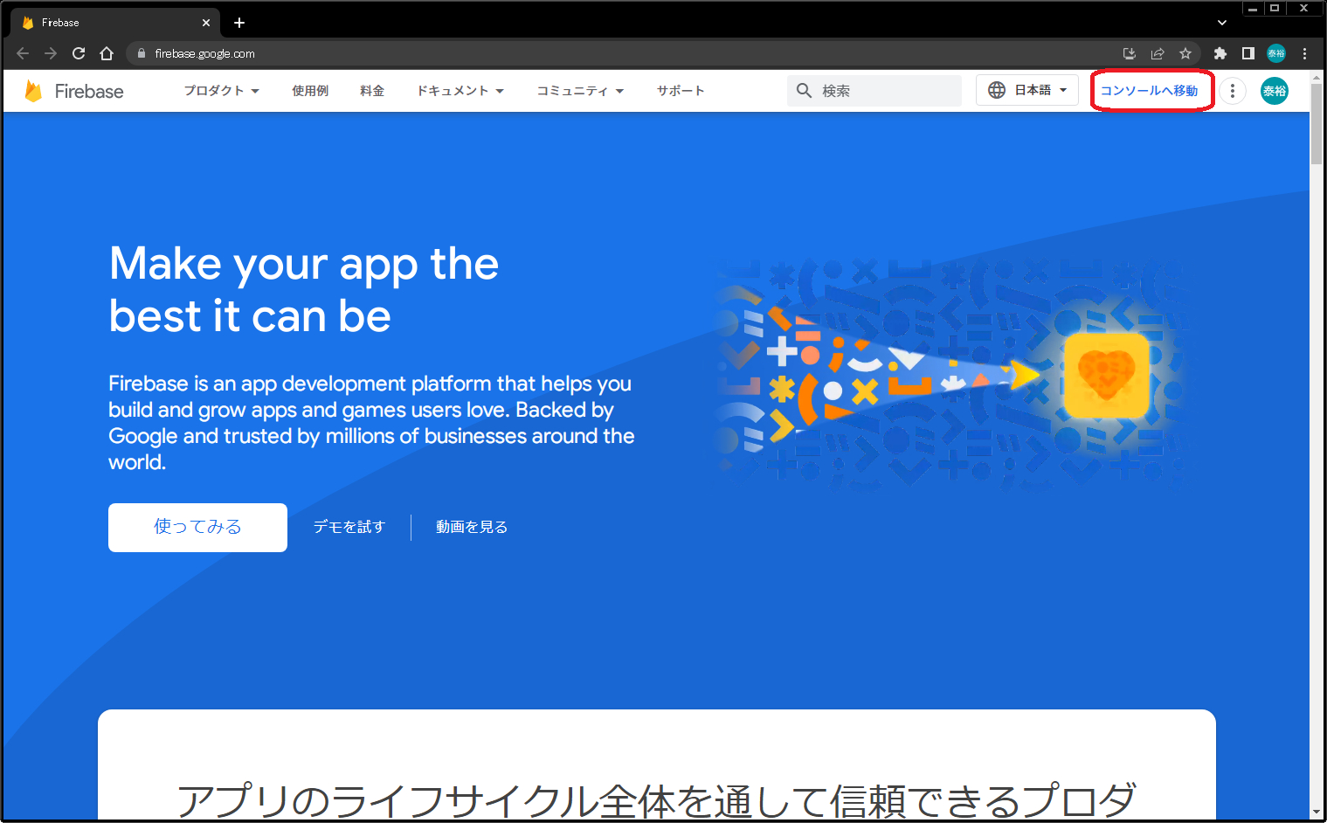Expand the コミュニティ dropdown menu
Image resolution: width=1327 pixels, height=823 pixels.
tap(580, 91)
